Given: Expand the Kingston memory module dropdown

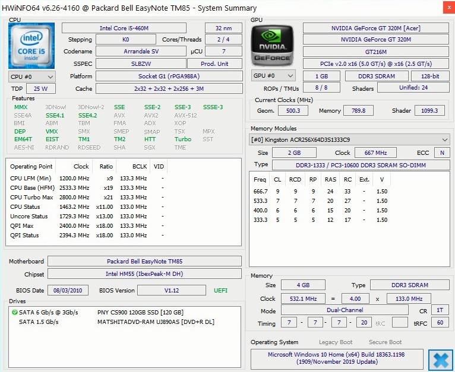Looking at the screenshot, I should (x=349, y=140).
